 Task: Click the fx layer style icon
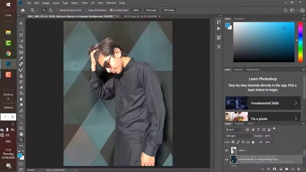point(269,169)
